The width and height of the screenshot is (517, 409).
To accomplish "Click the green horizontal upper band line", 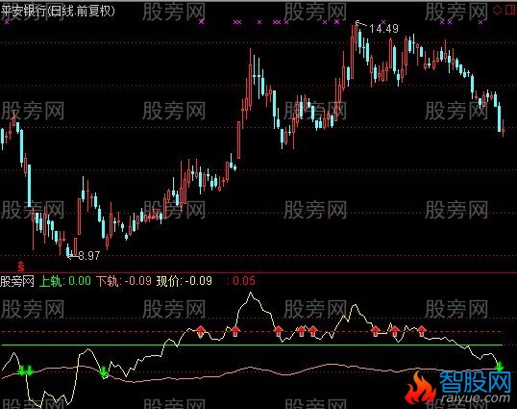I will pyautogui.click(x=252, y=345).
